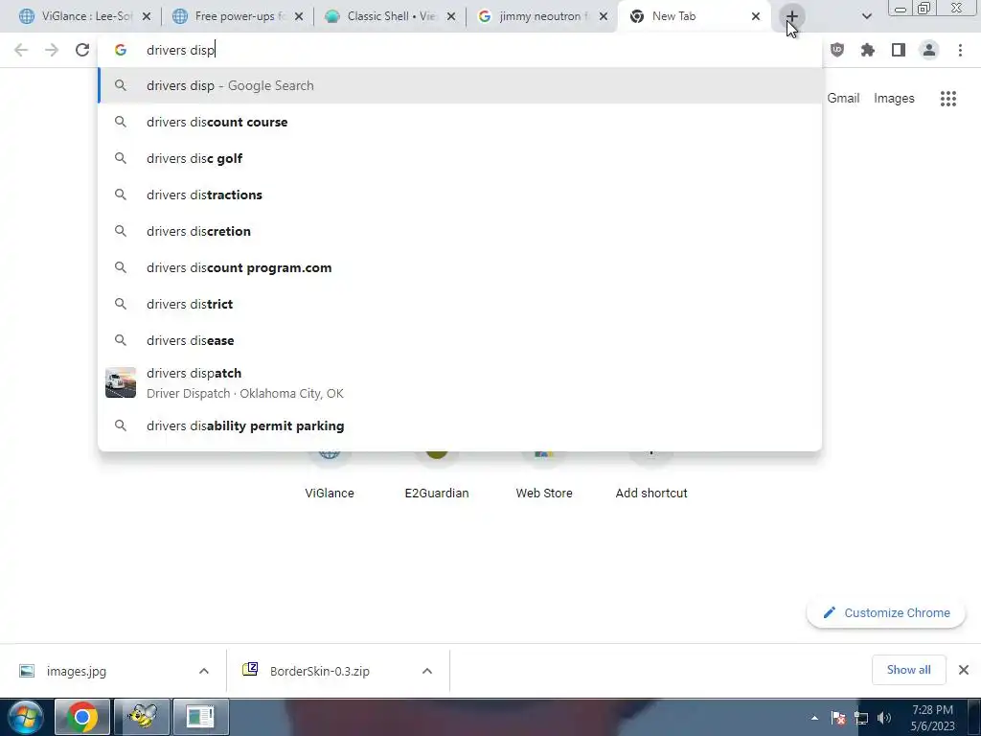Screen dimensions: 981x736
Task: Go forward using the forward arrow
Action: coord(52,50)
